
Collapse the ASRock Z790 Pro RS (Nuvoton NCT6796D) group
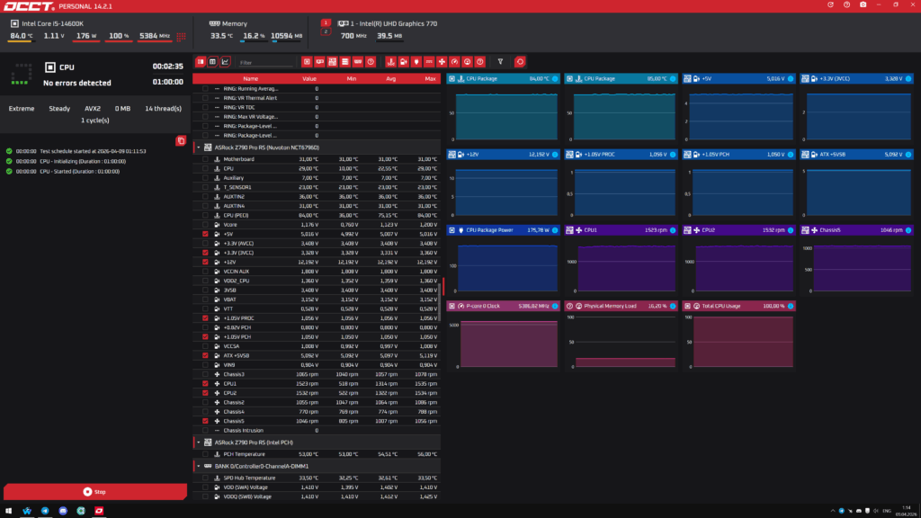coord(199,147)
